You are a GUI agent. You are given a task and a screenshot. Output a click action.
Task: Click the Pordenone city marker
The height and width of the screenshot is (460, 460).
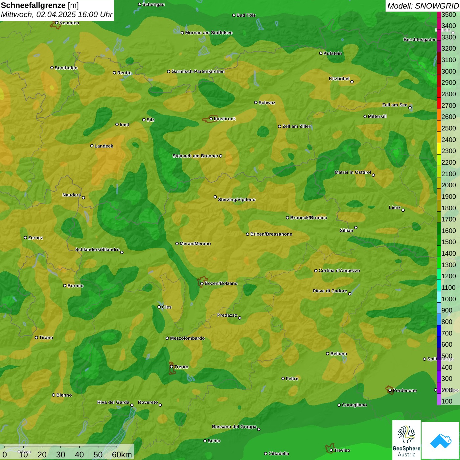[x=390, y=390]
